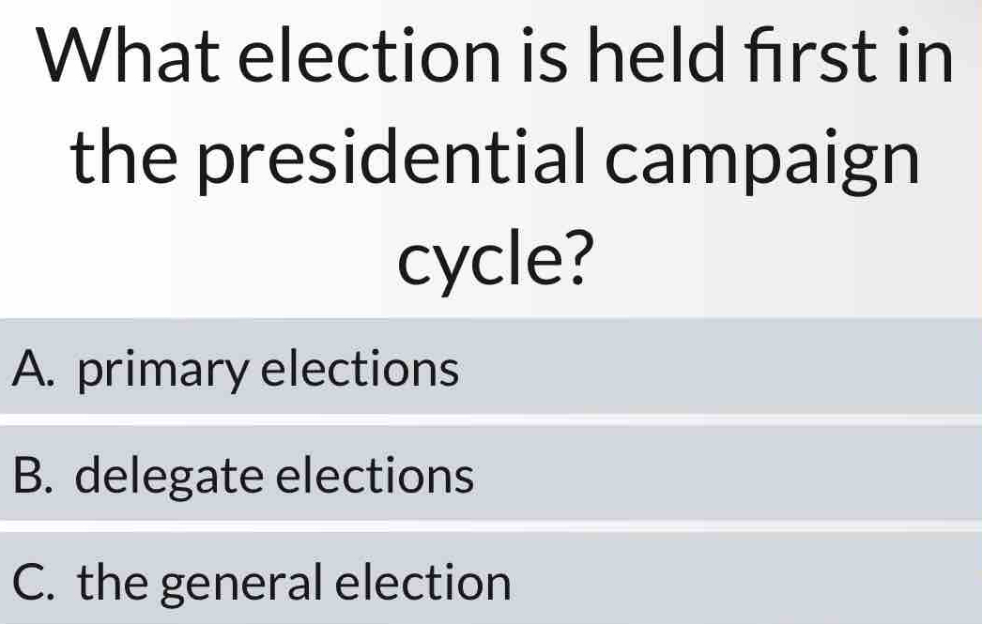
Task: Pick answer C, the general election
Action: (491, 583)
